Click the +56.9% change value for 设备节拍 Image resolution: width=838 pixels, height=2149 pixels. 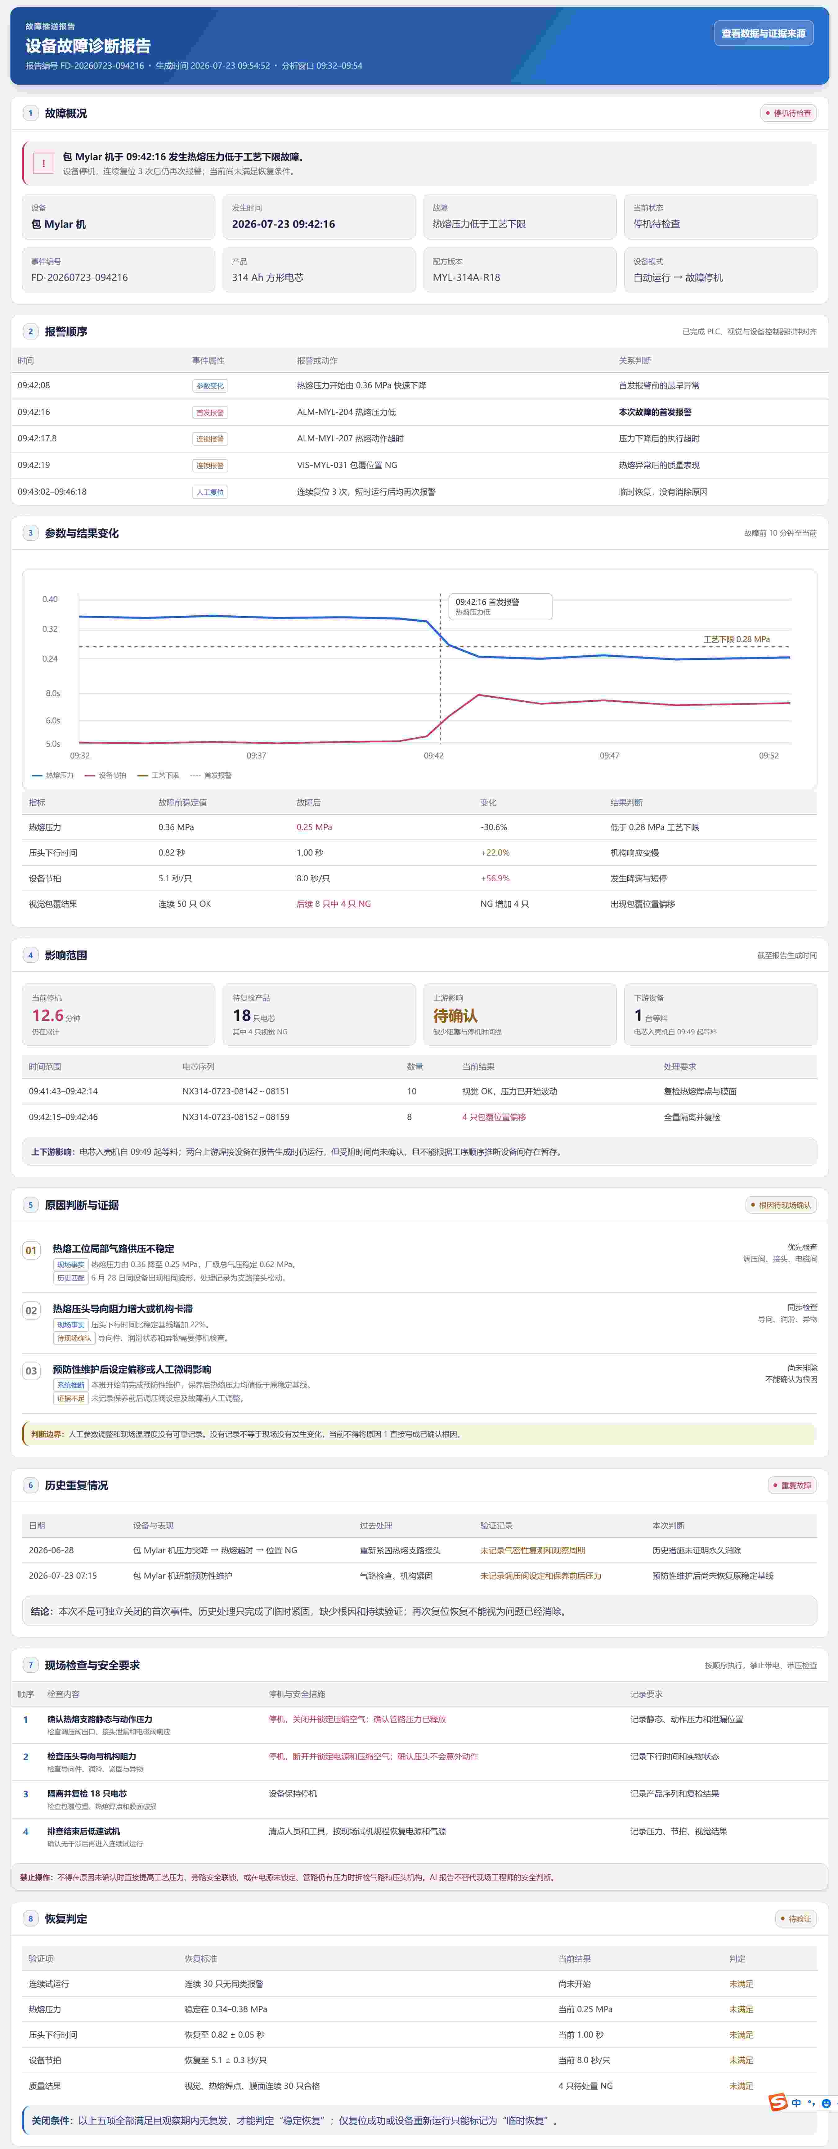[495, 879]
